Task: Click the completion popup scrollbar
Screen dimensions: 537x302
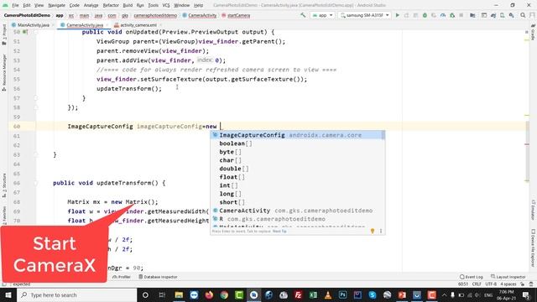Action: click(383, 135)
